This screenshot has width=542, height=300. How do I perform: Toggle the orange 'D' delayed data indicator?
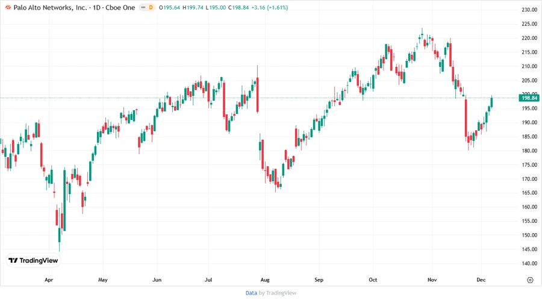pos(151,8)
